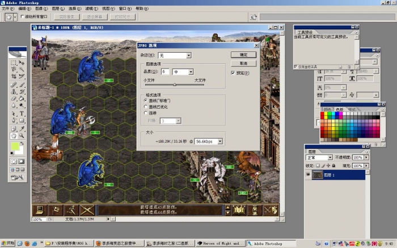Open quality preset dropdown showing 中
Viewport: 397px width, 248px height.
(x=191, y=72)
